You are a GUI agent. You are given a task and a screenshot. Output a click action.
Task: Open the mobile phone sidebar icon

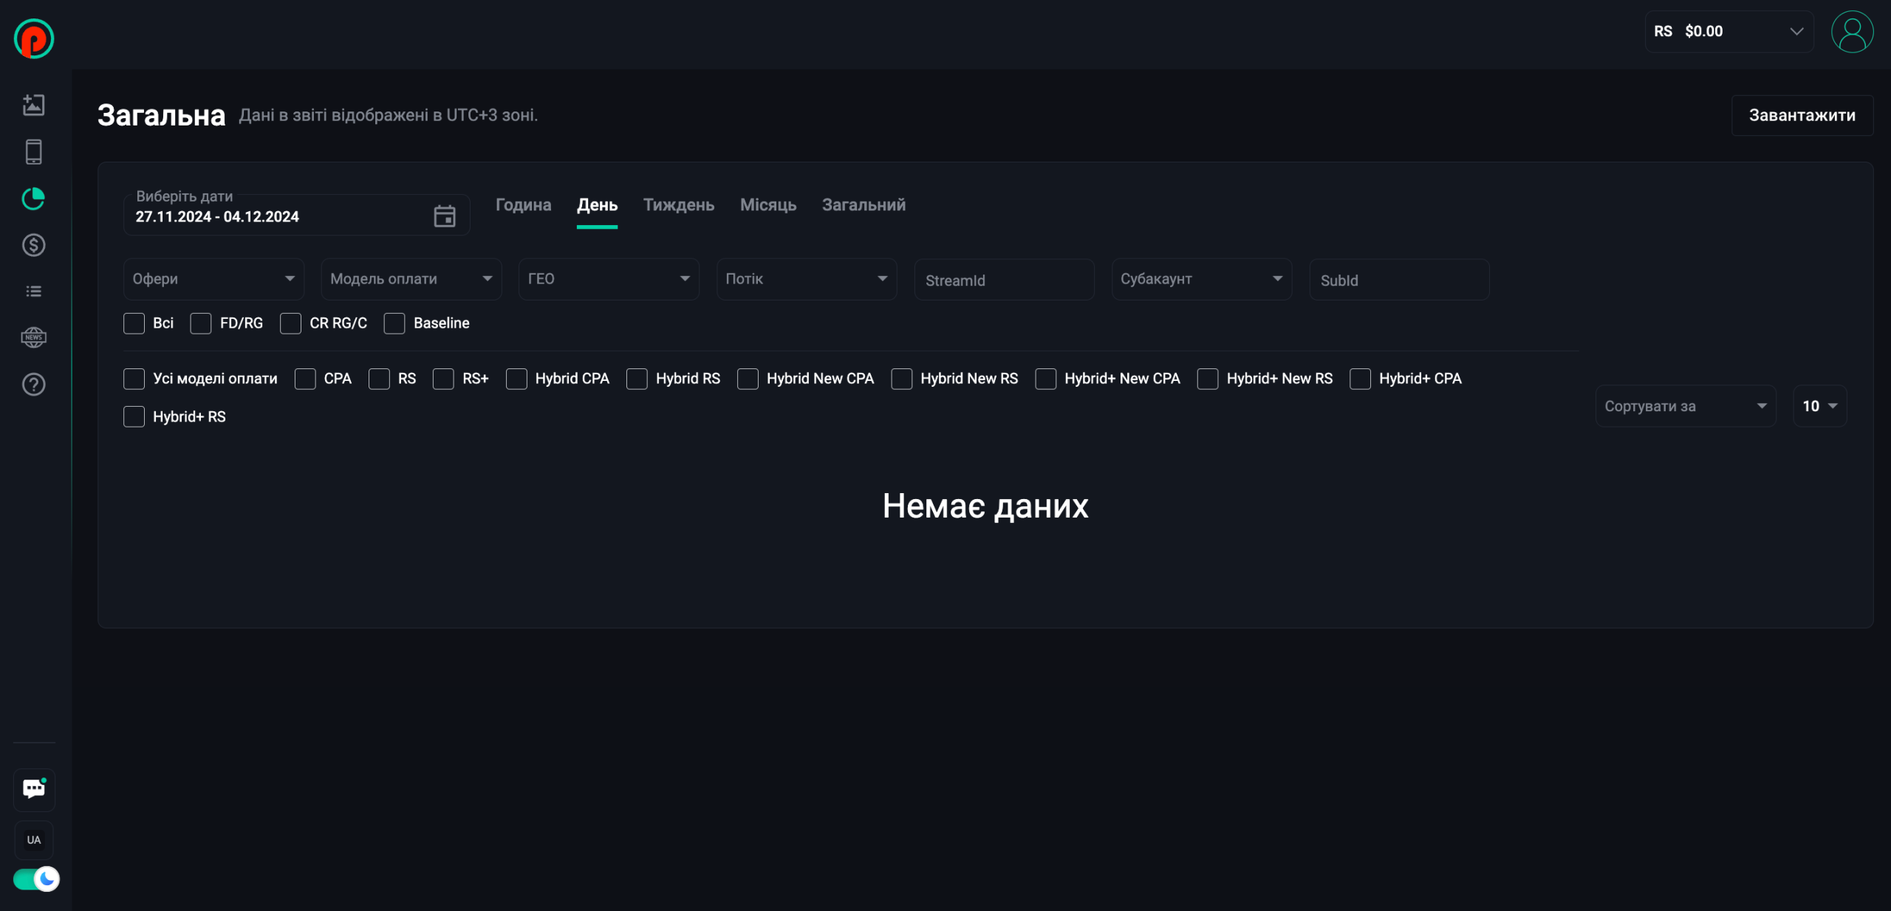pyautogui.click(x=34, y=152)
